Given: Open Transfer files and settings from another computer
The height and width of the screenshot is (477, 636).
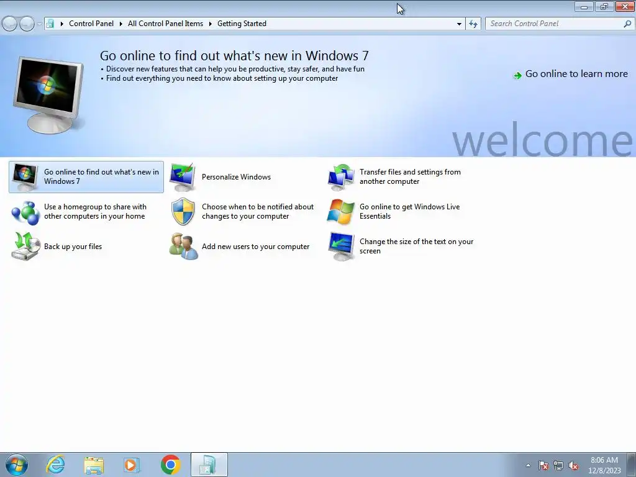Looking at the screenshot, I should click(410, 176).
